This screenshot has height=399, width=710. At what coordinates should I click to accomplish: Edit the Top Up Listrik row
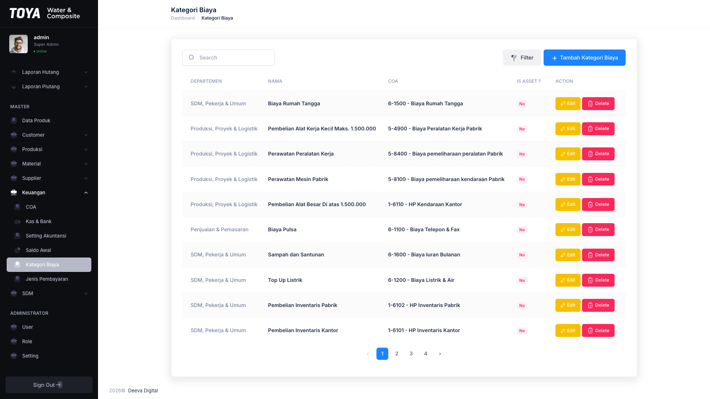(x=568, y=280)
